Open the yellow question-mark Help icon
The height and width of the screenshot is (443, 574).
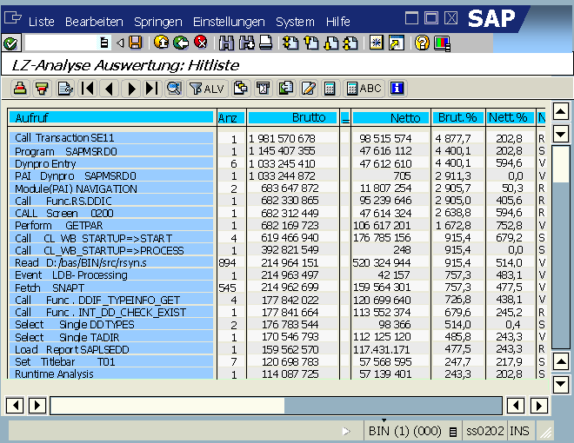422,43
